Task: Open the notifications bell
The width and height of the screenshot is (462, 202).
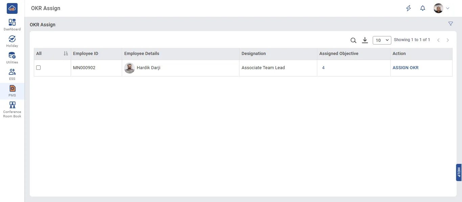Action: [x=422, y=8]
